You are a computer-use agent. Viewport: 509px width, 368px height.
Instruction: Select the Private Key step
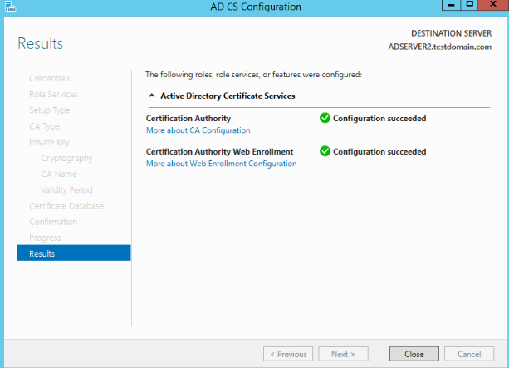click(x=49, y=142)
